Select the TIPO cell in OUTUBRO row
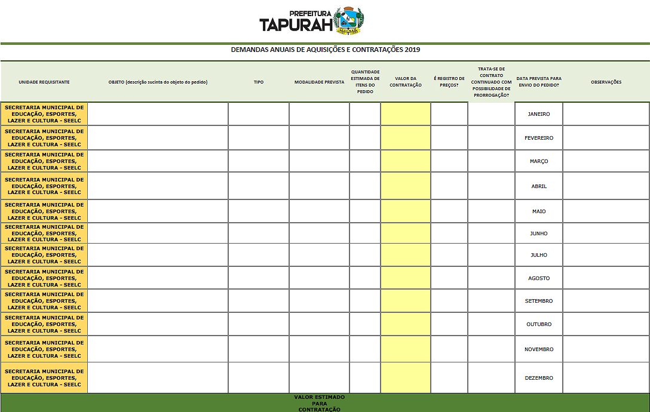This screenshot has width=650, height=412. coord(258,324)
